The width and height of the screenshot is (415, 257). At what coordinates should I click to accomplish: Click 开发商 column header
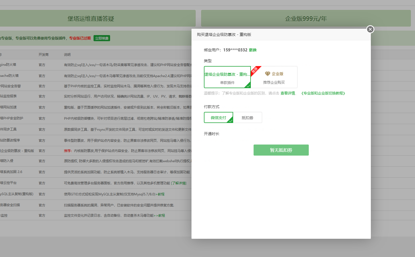pyautogui.click(x=44, y=54)
